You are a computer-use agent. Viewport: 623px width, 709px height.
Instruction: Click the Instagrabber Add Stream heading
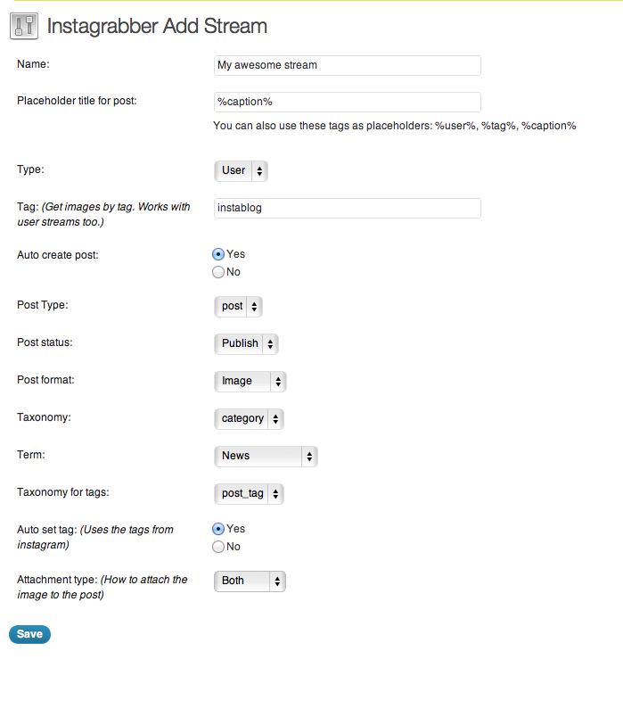point(157,26)
